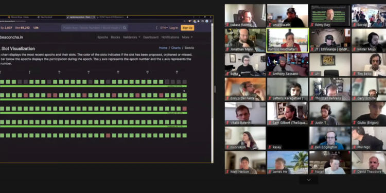Click the search magnifier icon
Screen dimensions: 386x193
[x=125, y=28]
